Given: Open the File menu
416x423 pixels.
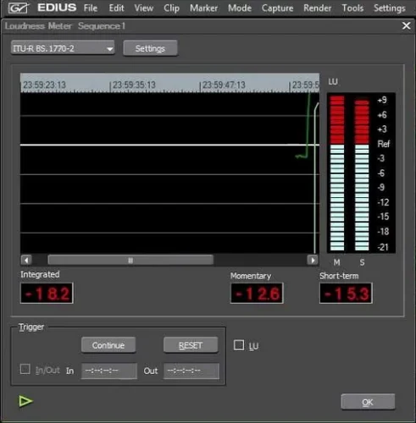Looking at the screenshot, I should 91,8.
